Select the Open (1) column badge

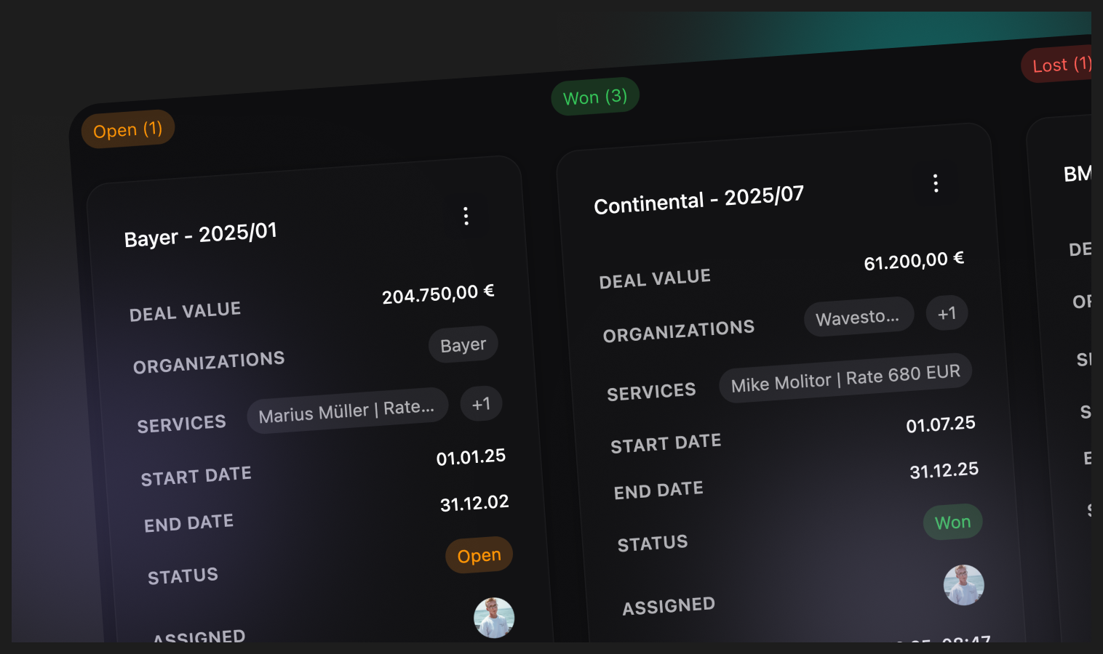128,129
